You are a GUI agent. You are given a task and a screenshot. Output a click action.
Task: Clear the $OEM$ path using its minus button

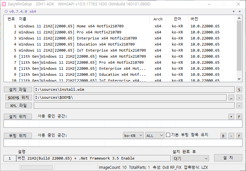click(239, 98)
